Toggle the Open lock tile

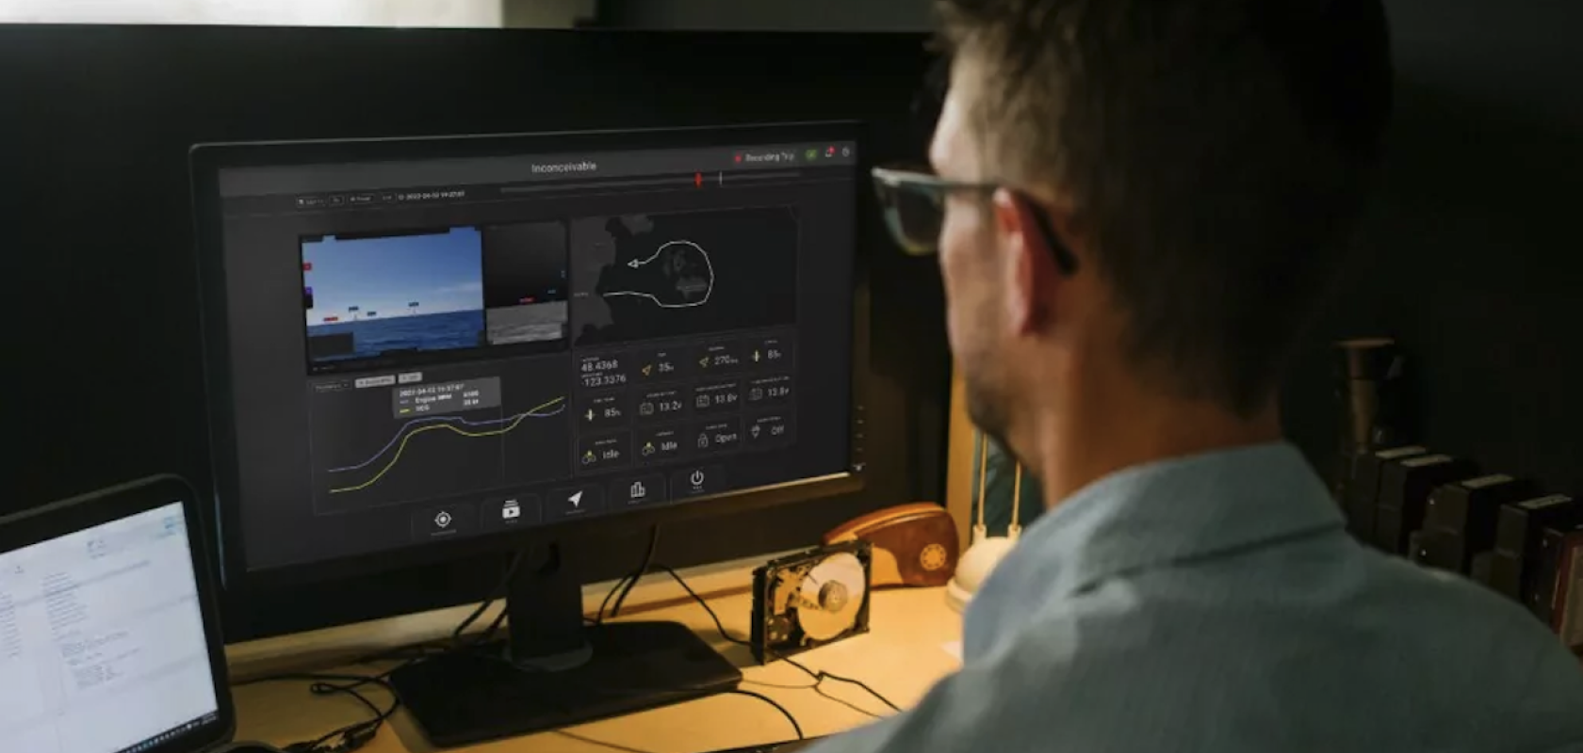click(x=718, y=438)
